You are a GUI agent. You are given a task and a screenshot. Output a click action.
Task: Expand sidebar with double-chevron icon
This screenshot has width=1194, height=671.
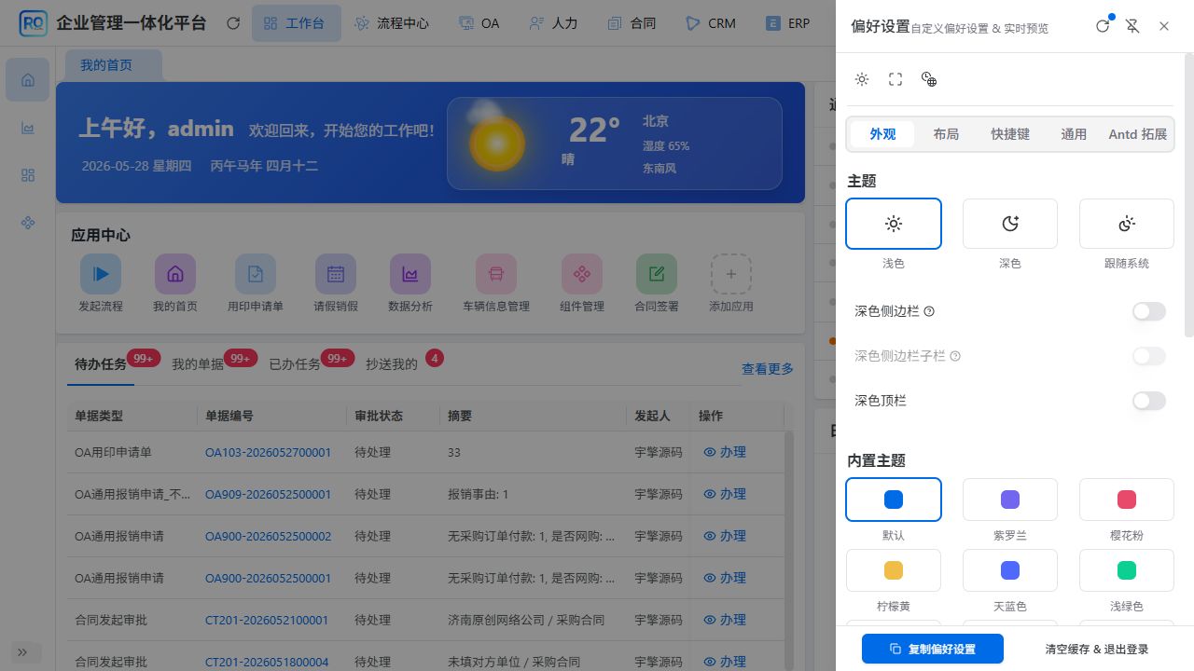23,652
